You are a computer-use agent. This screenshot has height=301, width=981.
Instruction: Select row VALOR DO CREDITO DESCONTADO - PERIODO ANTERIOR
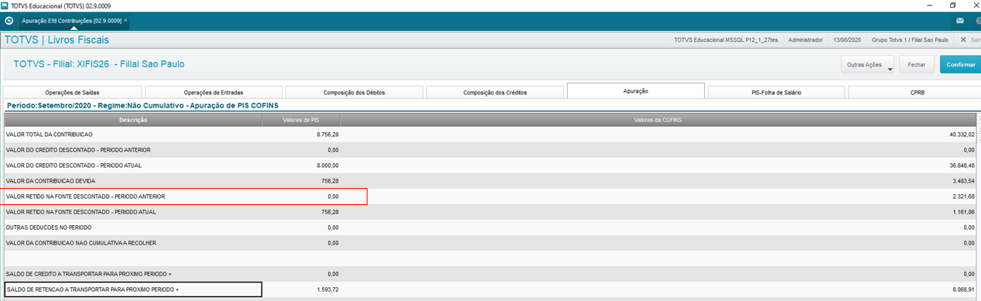coord(490,150)
